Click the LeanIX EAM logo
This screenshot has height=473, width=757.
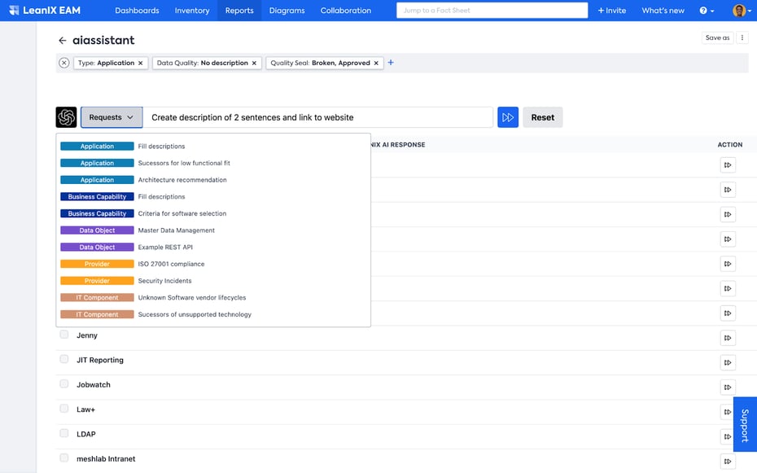tap(40, 10)
